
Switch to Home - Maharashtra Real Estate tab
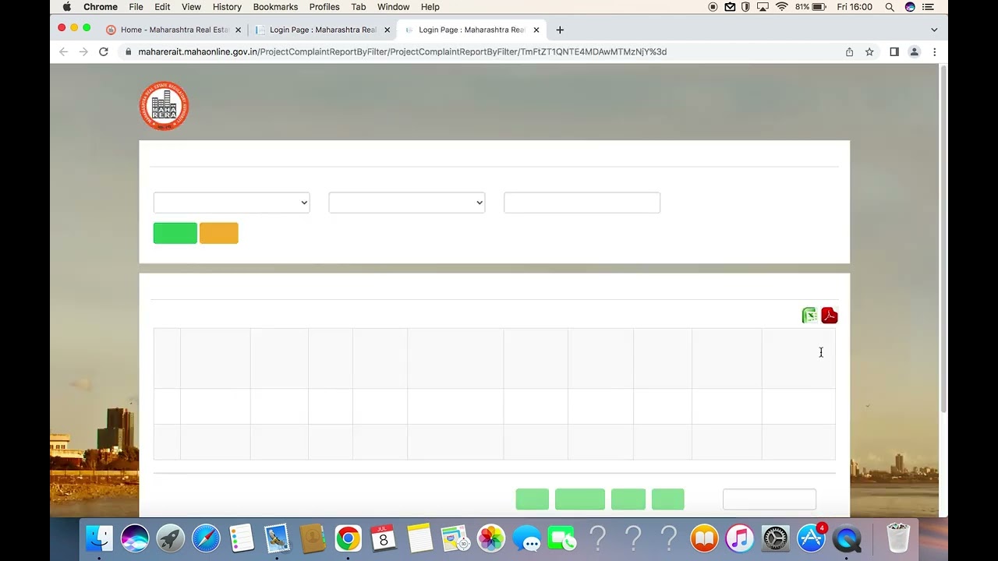pos(174,30)
